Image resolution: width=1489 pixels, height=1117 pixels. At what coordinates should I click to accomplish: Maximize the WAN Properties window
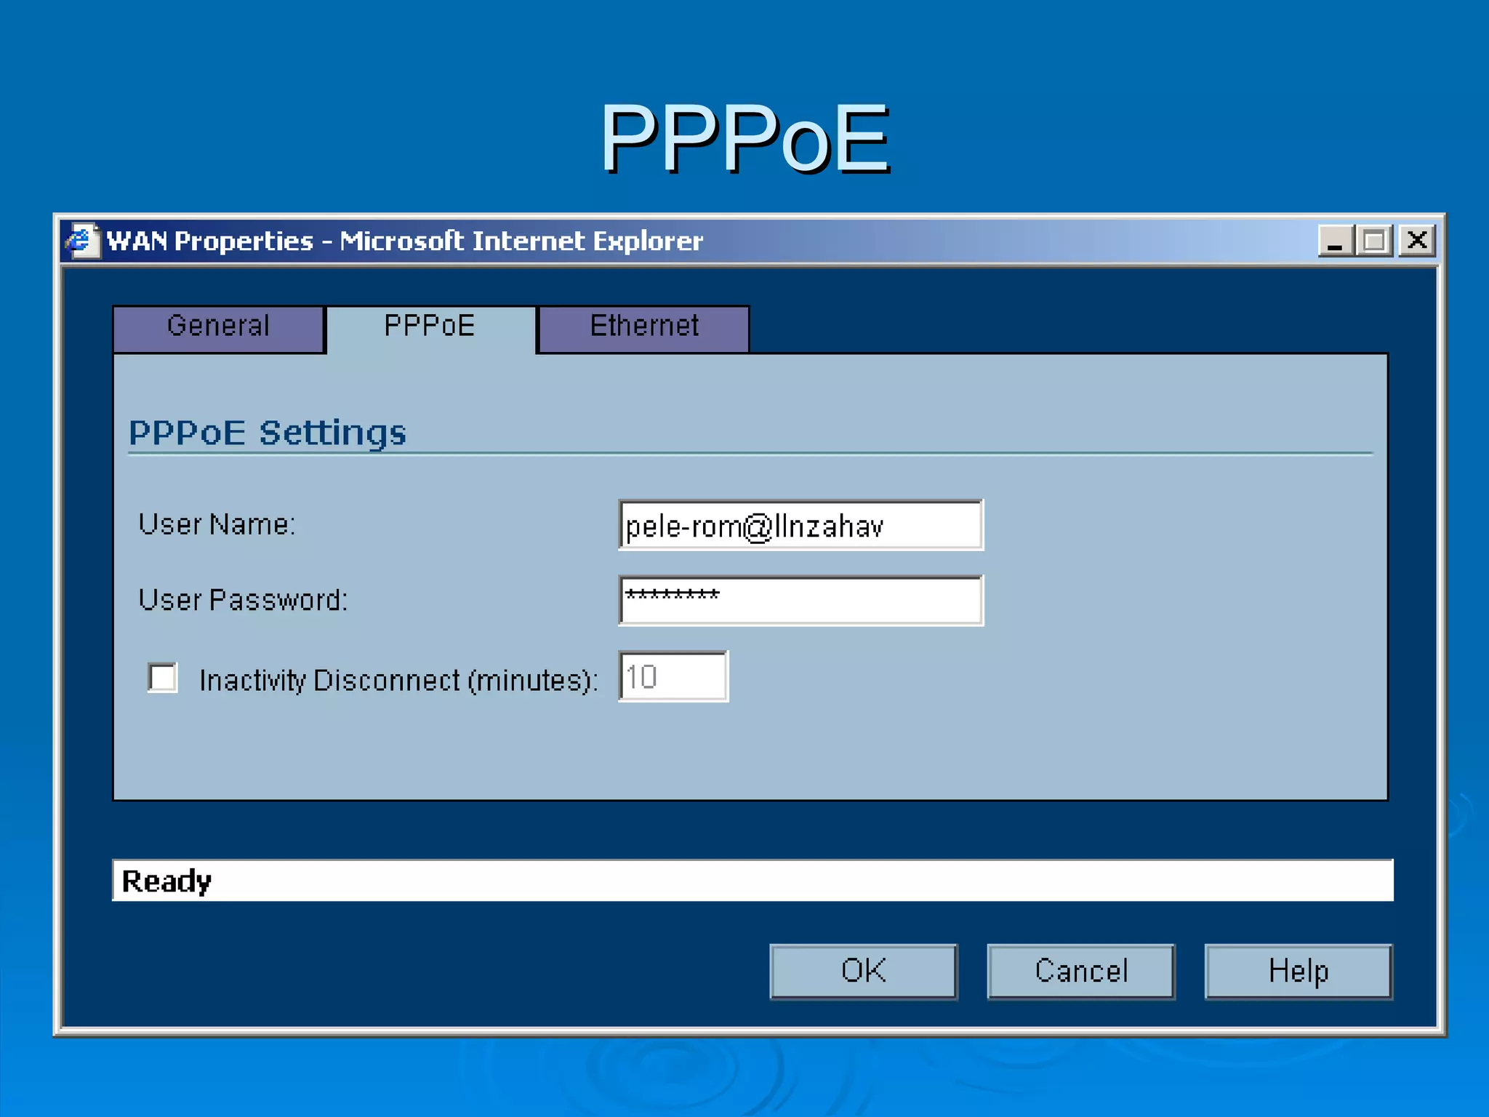pos(1374,241)
